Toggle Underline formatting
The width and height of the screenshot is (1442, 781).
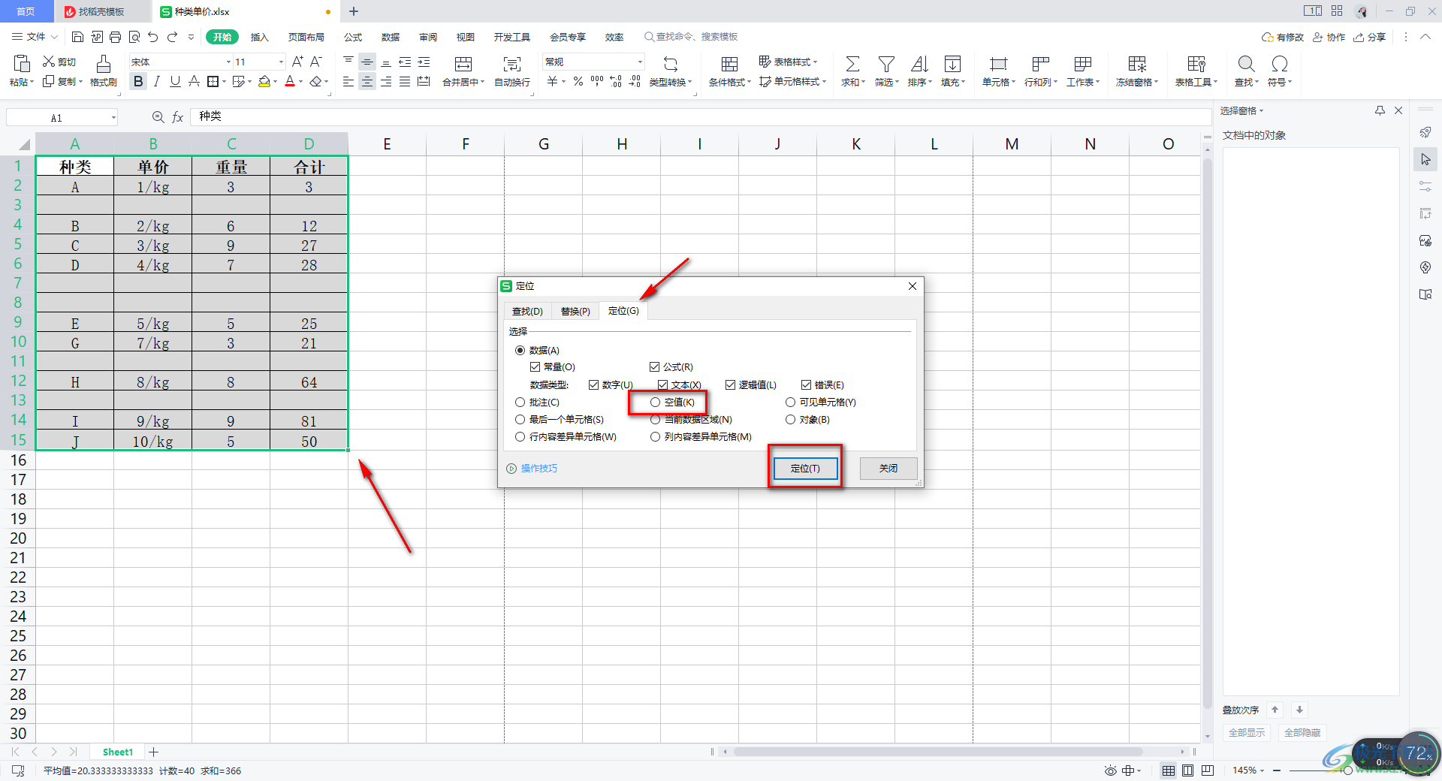(x=175, y=81)
